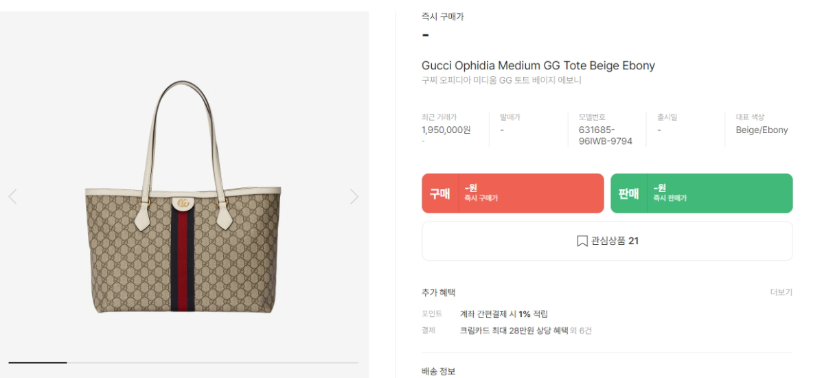
Task: Click the Gucci tote bag photo
Action: tap(183, 206)
